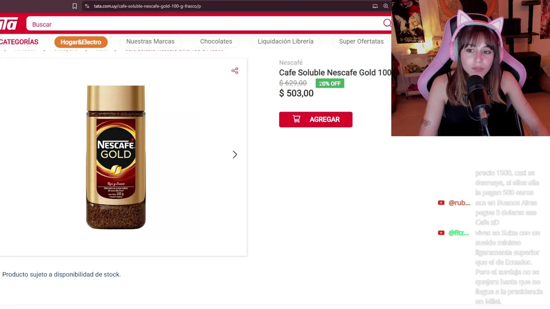Show next product image with right chevron
The height and width of the screenshot is (309, 550).
click(x=235, y=154)
